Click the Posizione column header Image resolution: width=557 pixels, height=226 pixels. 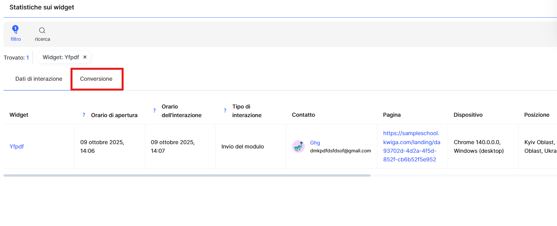pos(537,115)
